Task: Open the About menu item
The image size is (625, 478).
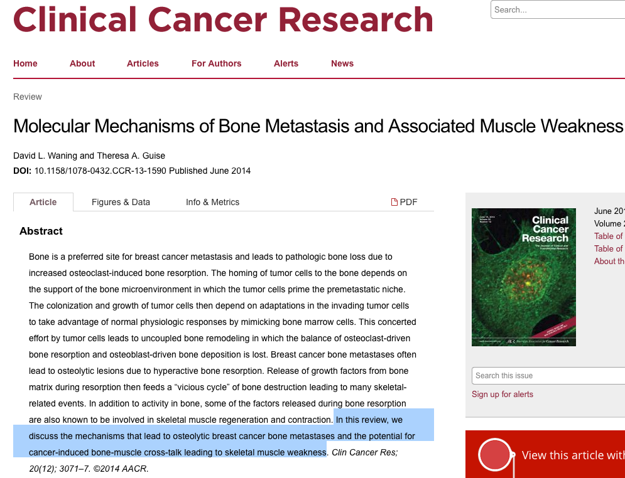Action: (x=82, y=63)
